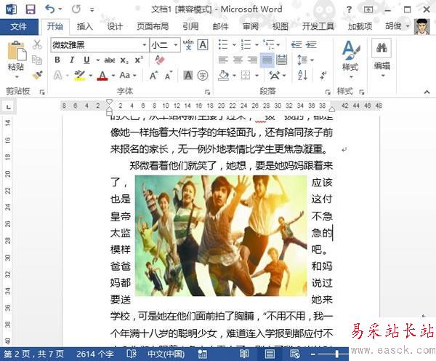Select the Format Painter brush
The width and height of the screenshot is (436, 361).
click(38, 75)
